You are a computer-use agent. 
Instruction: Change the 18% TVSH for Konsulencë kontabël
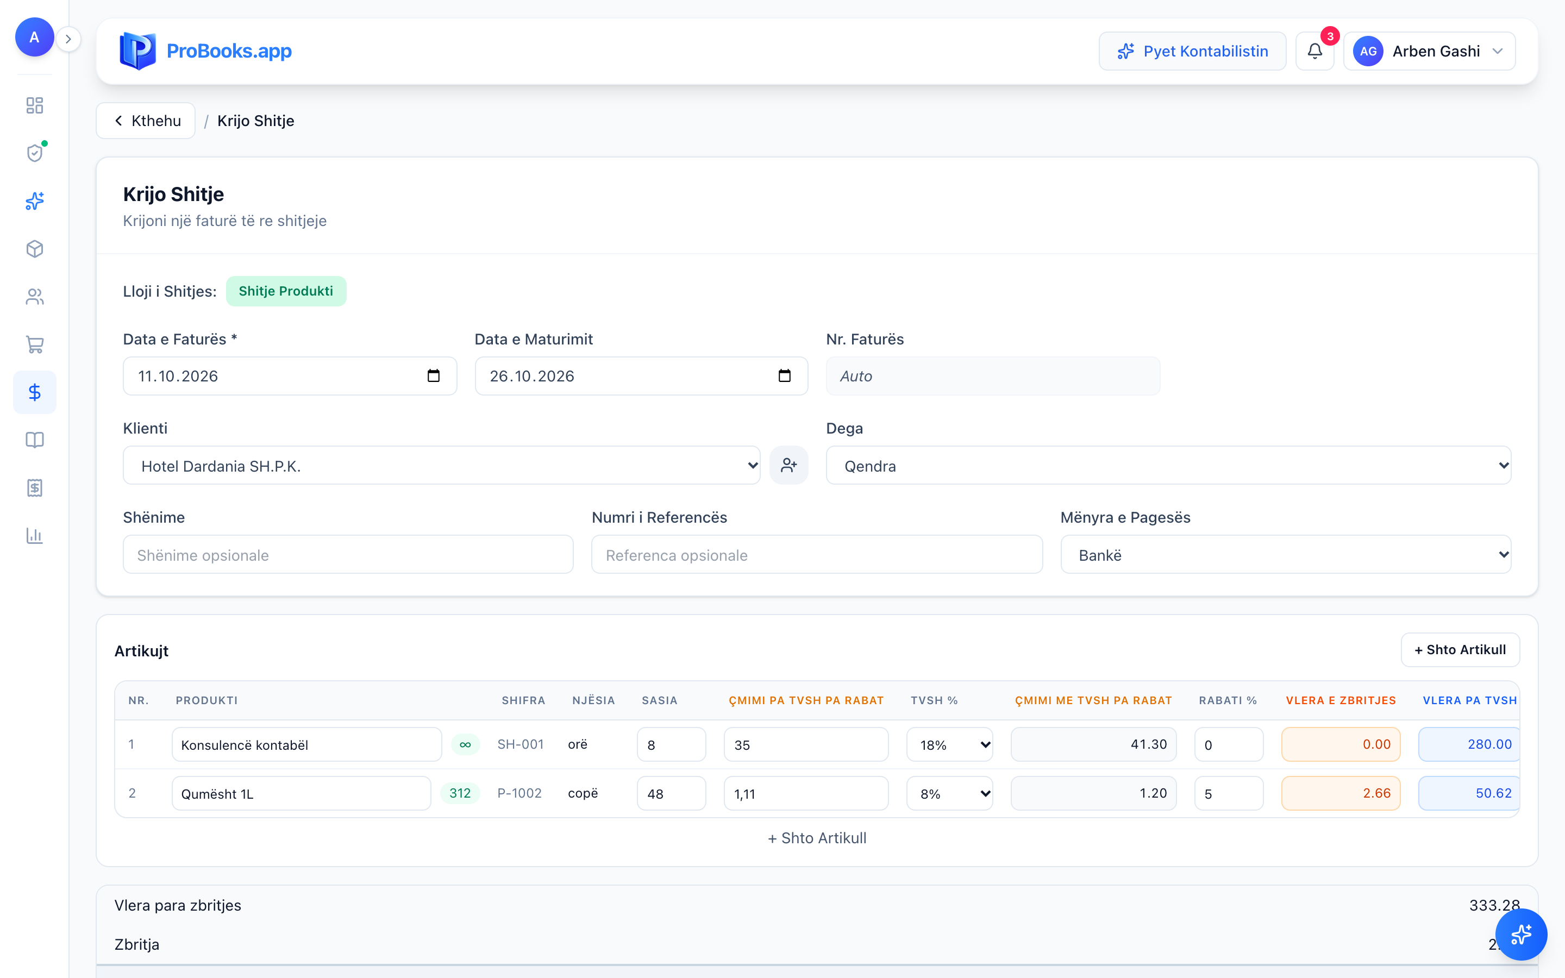tap(949, 744)
